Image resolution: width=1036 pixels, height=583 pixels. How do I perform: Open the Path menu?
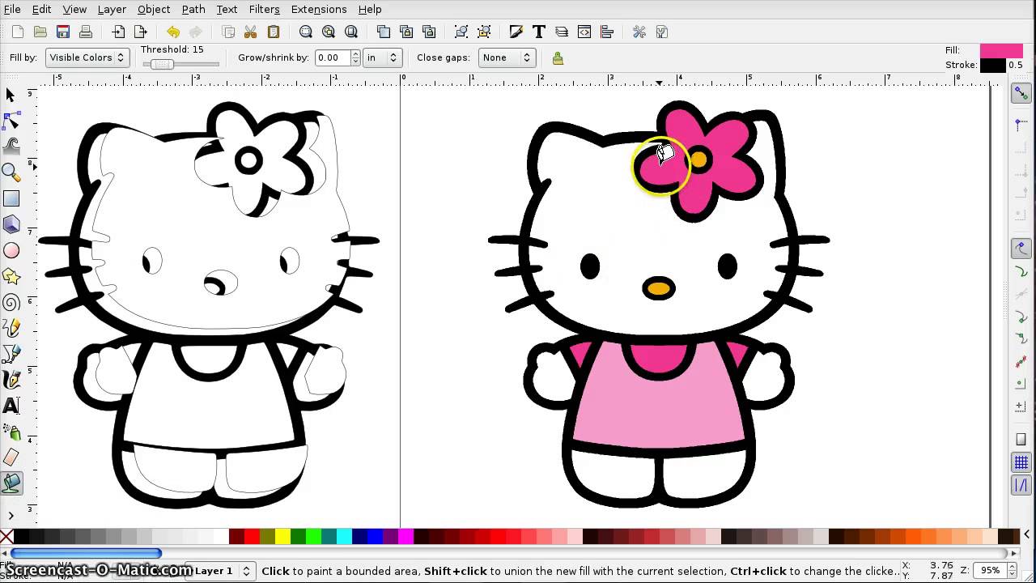coord(193,9)
